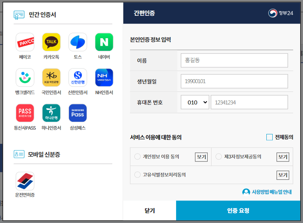Click the 국민인증서 label
Screen dimensions: 303x223
(51, 93)
